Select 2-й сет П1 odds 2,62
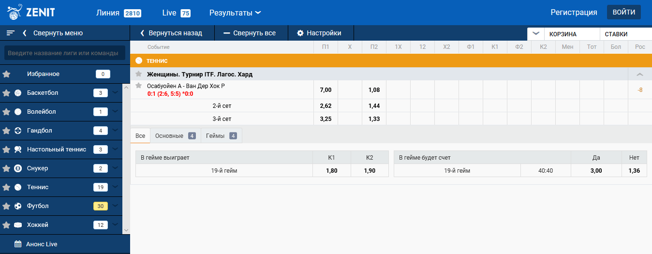652x254 pixels. pos(326,105)
